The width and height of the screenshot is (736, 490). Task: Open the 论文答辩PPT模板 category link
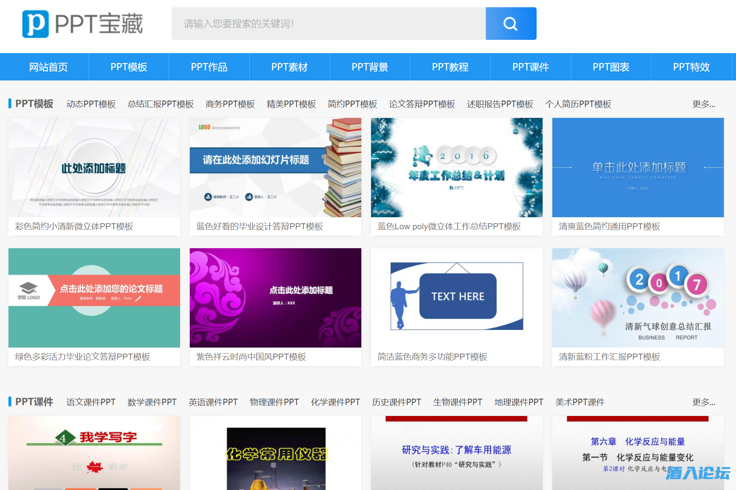(x=422, y=104)
